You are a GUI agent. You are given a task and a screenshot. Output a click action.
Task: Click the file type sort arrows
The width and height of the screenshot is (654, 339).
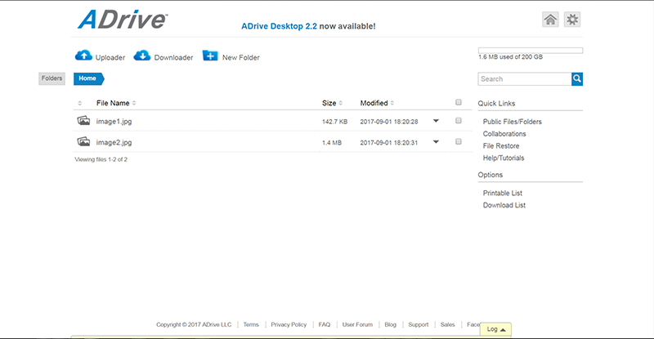point(79,103)
